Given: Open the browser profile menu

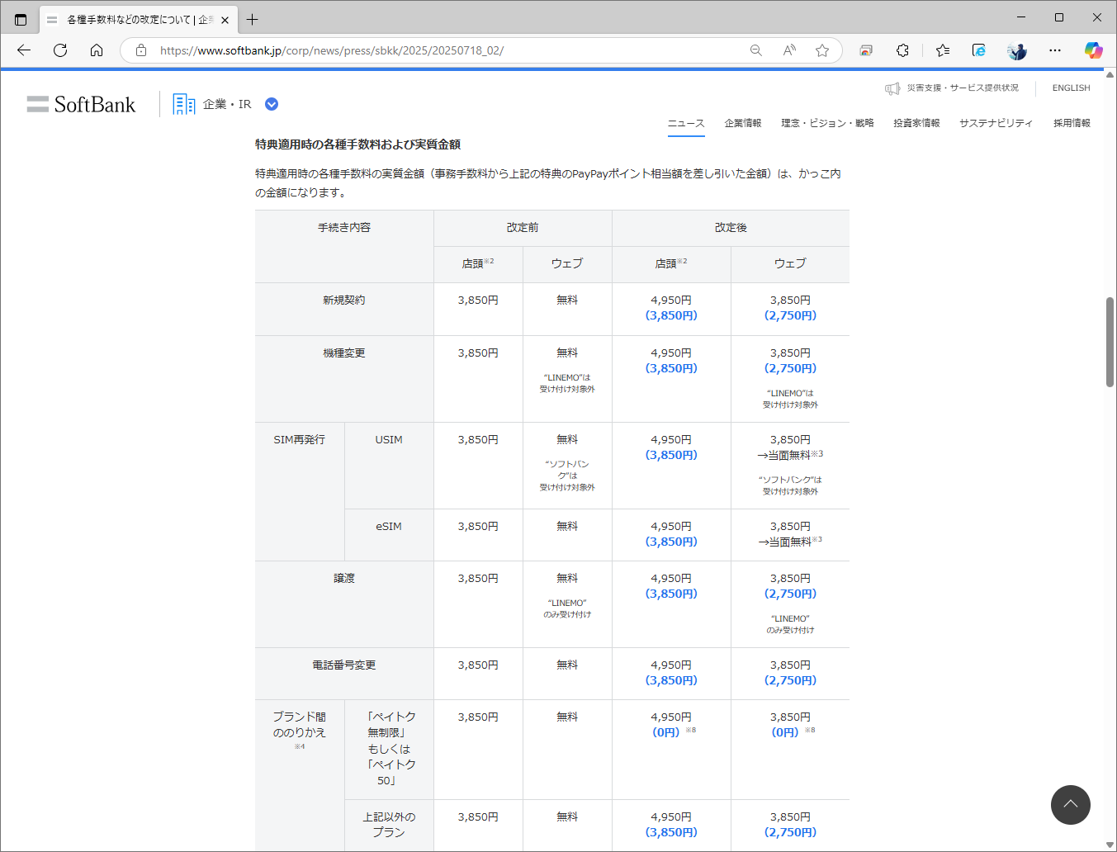Looking at the screenshot, I should point(1016,50).
